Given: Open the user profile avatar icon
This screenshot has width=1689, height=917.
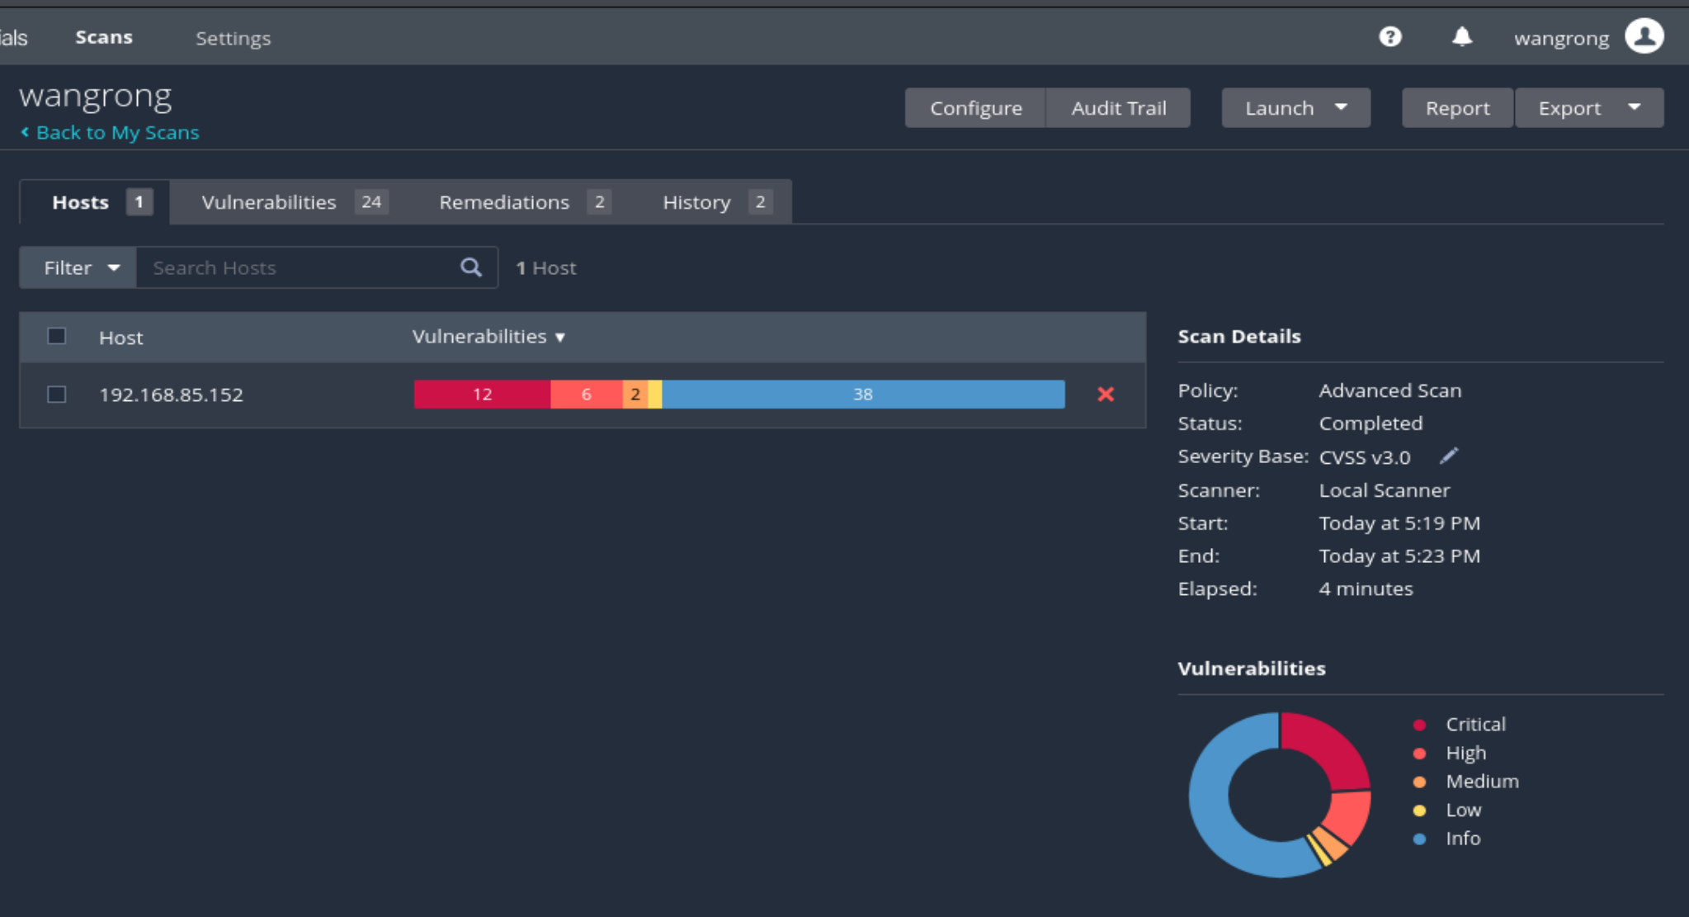Looking at the screenshot, I should pos(1644,37).
